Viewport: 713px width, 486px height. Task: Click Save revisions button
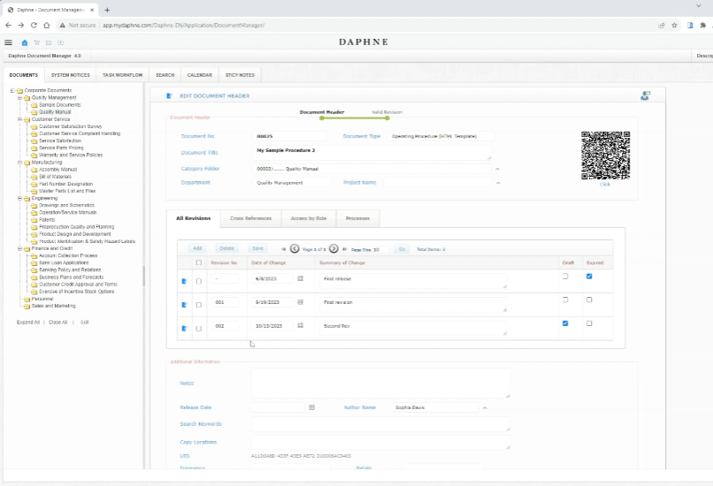pyautogui.click(x=257, y=248)
